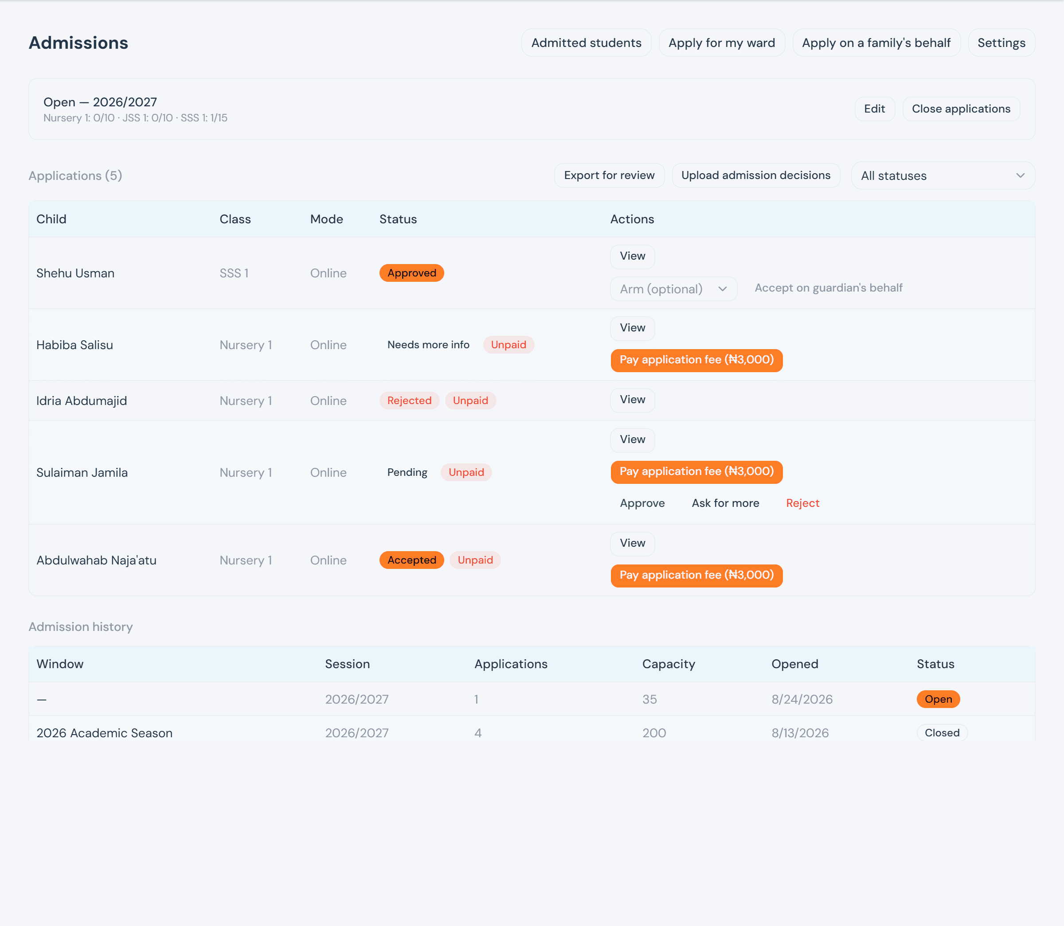Accept on guardian's behalf for Shehu Usman

[x=828, y=288]
